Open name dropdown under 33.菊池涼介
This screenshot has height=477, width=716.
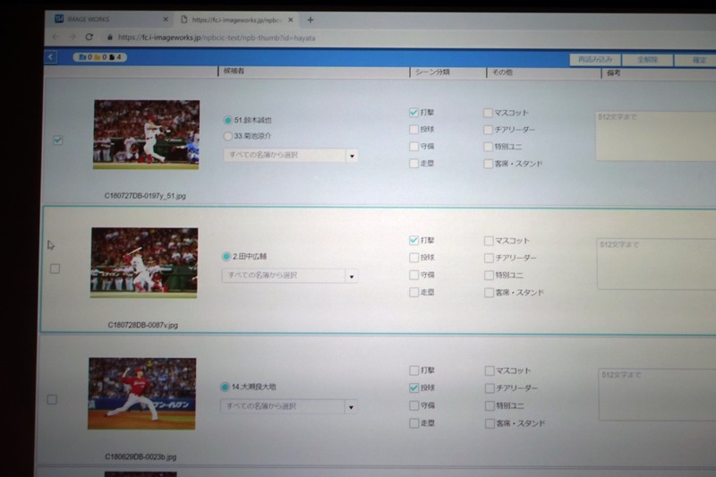coord(290,155)
